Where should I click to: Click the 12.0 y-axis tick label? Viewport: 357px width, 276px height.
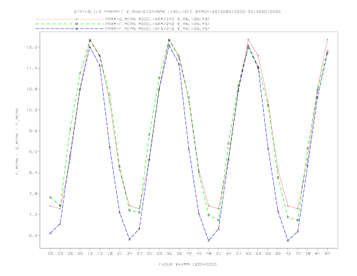pos(32,47)
